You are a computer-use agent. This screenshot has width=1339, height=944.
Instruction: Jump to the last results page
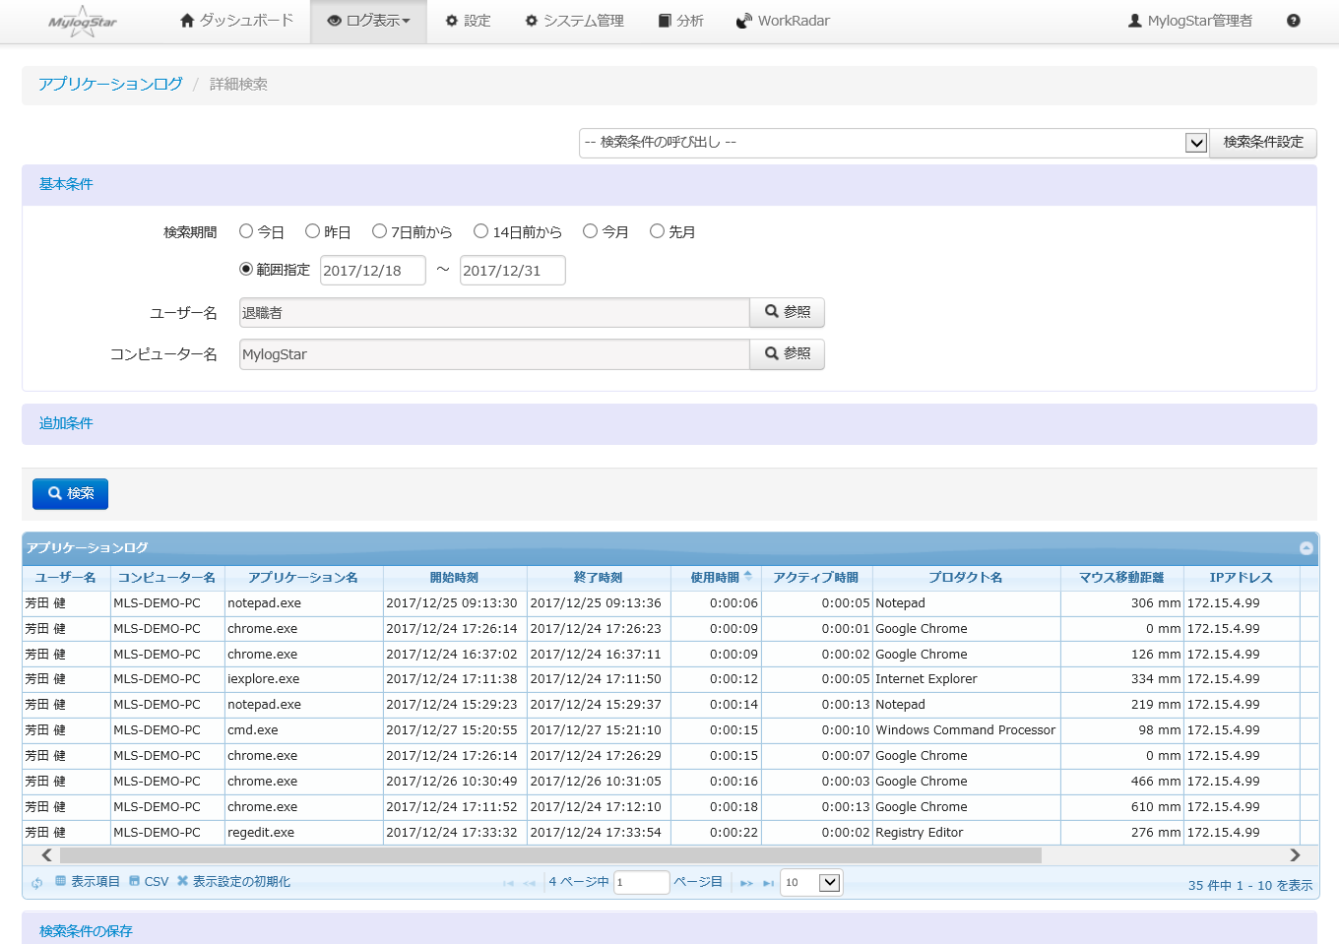pyautogui.click(x=768, y=883)
